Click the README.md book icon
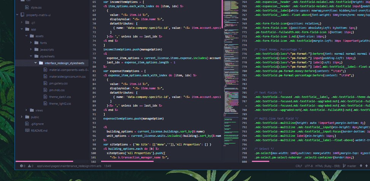The width and height of the screenshot is (370, 181). [x=27, y=130]
